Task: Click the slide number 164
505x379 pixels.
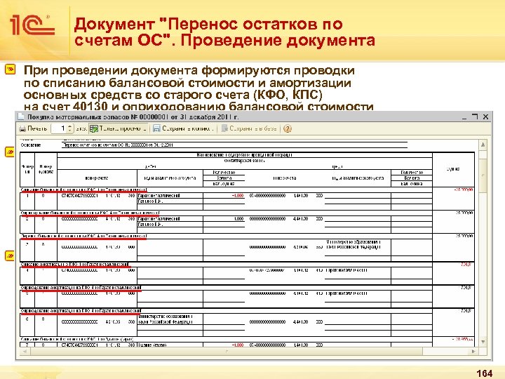Action: pos(485,373)
